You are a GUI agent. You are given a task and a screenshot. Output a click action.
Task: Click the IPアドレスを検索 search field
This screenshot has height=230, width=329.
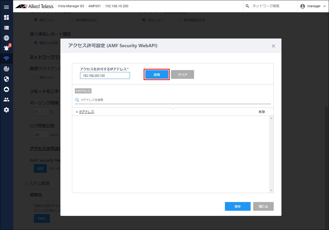(x=175, y=100)
